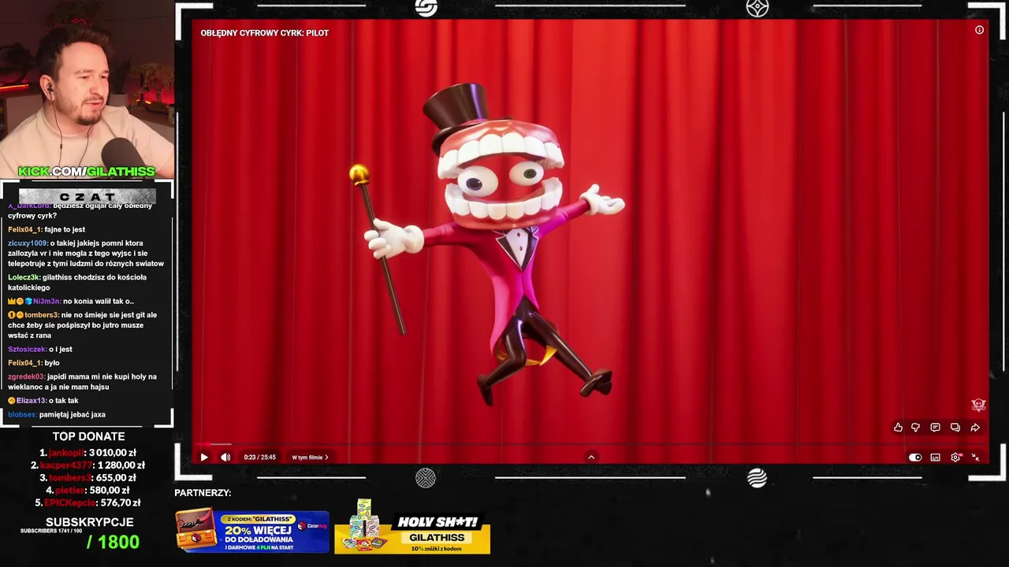Viewport: 1009px width, 567px height.
Task: Click donor row EPICKepcio 576,70 zł
Action: point(88,503)
